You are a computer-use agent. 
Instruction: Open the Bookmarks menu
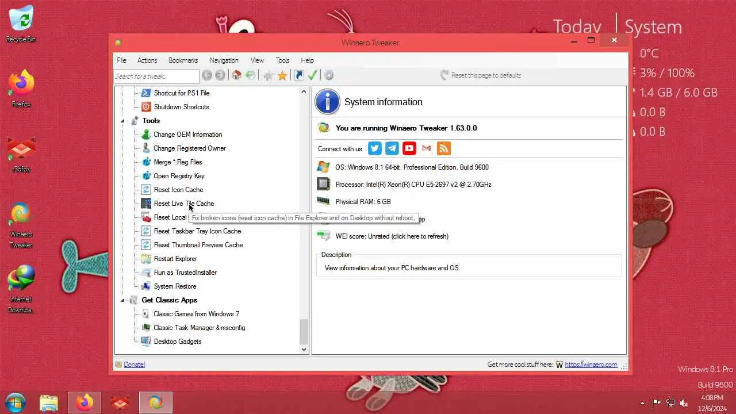pyautogui.click(x=183, y=60)
